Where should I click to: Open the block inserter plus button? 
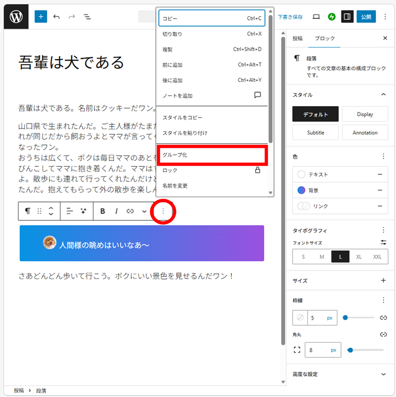click(41, 17)
